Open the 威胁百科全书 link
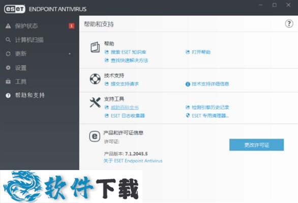The height and width of the screenshot is (203, 298). tap(125, 108)
